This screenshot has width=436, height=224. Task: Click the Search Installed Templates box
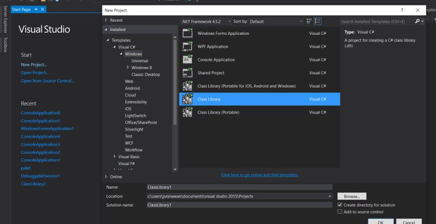tap(378, 21)
